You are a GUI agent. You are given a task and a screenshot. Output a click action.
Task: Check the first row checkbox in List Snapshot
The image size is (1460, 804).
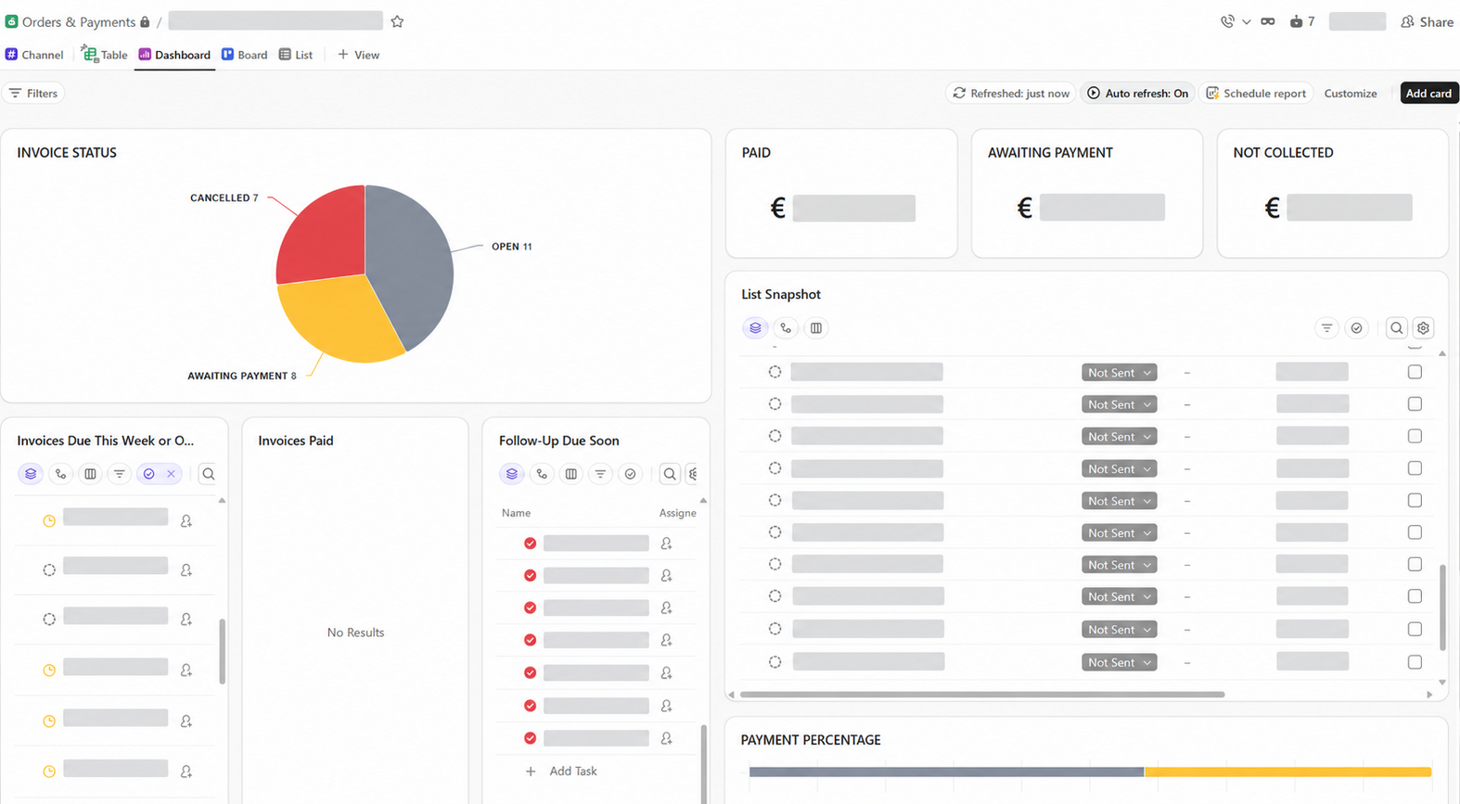tap(1415, 372)
